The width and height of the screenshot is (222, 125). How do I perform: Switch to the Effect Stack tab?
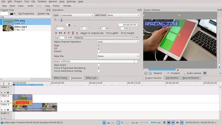(60, 78)
